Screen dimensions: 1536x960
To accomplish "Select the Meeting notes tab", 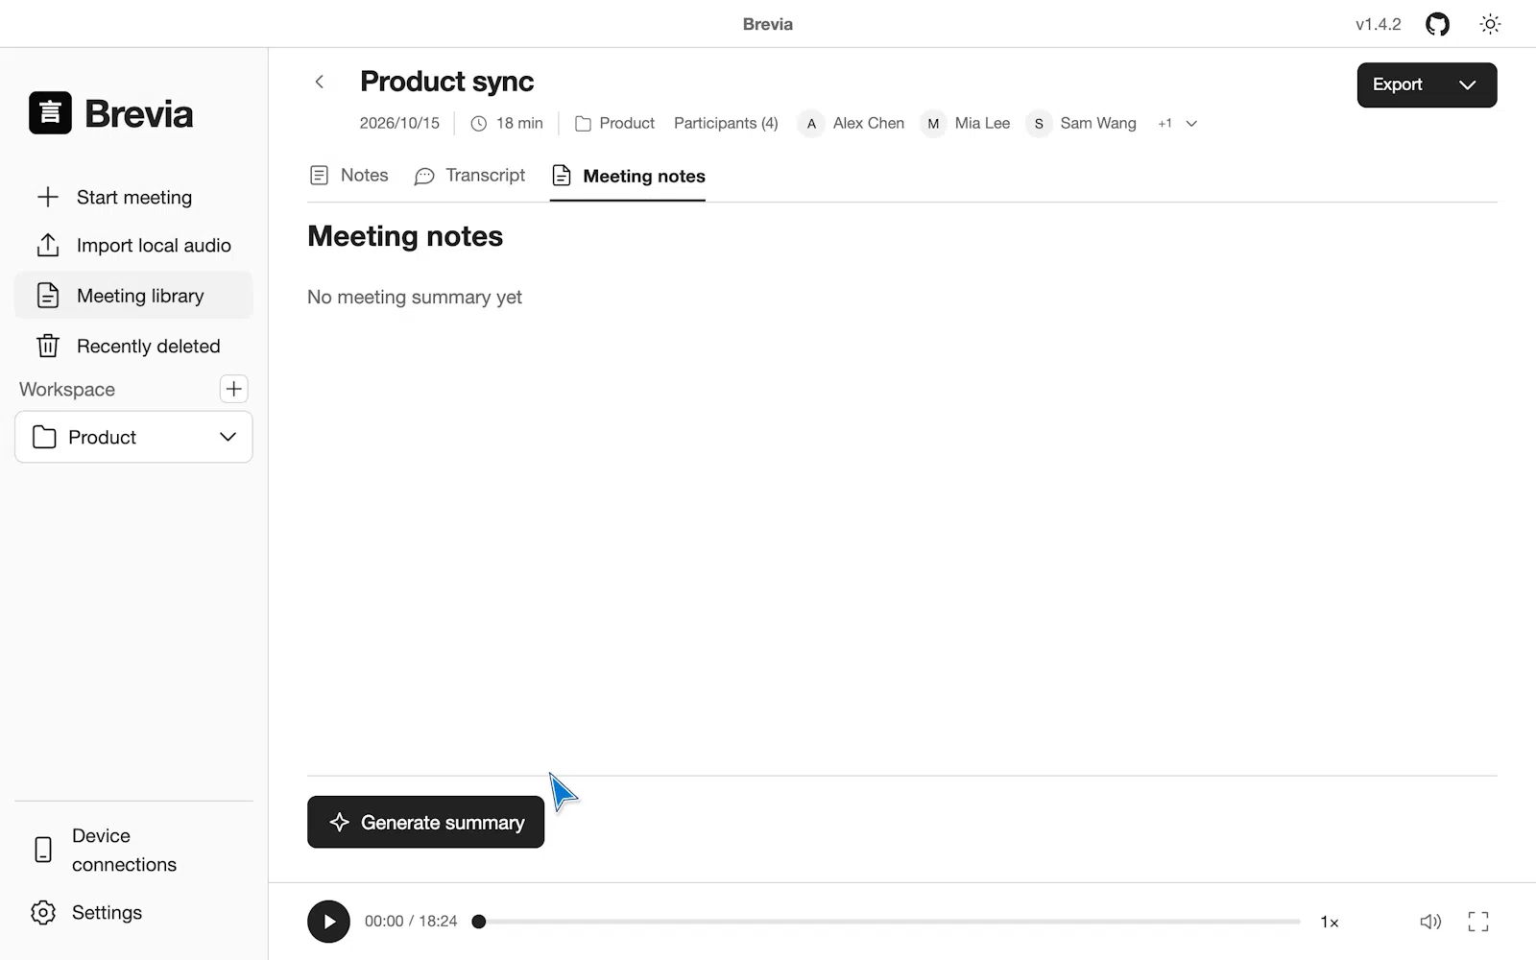I will click(x=628, y=176).
